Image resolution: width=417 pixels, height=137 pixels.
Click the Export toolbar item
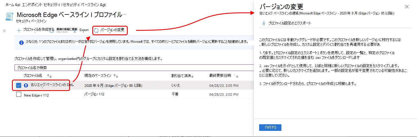pos(84,30)
